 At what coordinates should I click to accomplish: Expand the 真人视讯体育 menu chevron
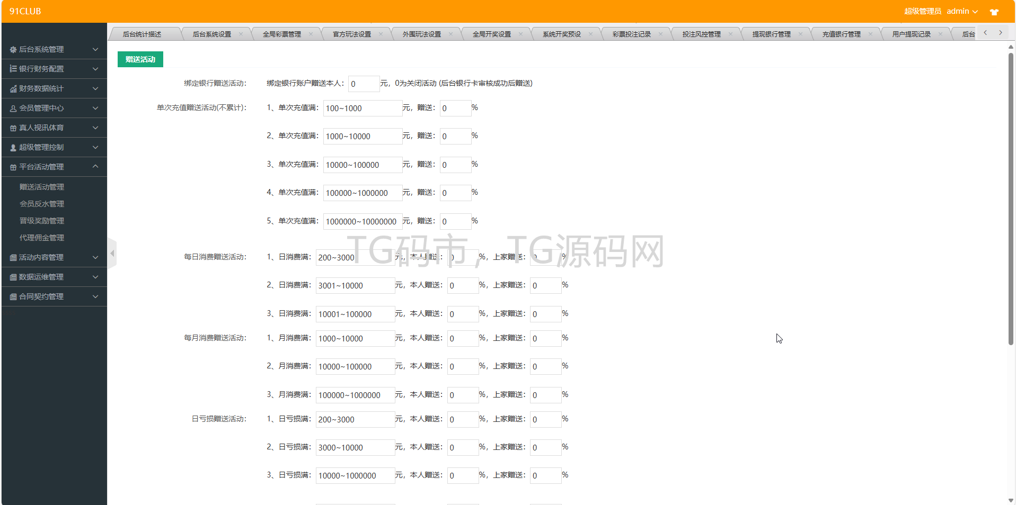95,128
